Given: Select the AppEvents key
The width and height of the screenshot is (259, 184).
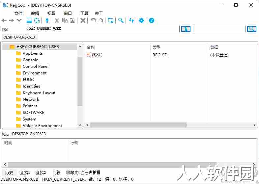Looking at the screenshot, I should pyautogui.click(x=33, y=53).
